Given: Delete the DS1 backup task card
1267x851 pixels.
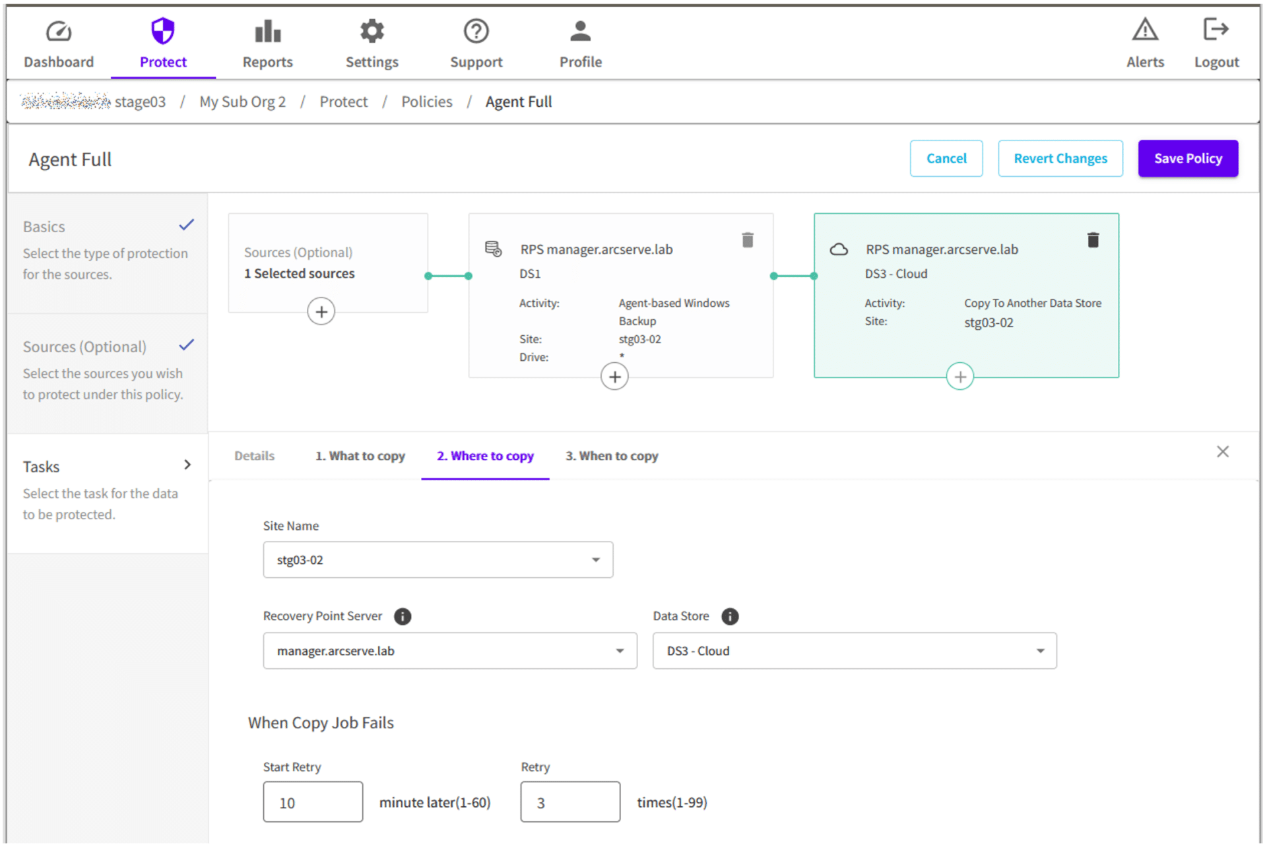Looking at the screenshot, I should click(x=747, y=240).
